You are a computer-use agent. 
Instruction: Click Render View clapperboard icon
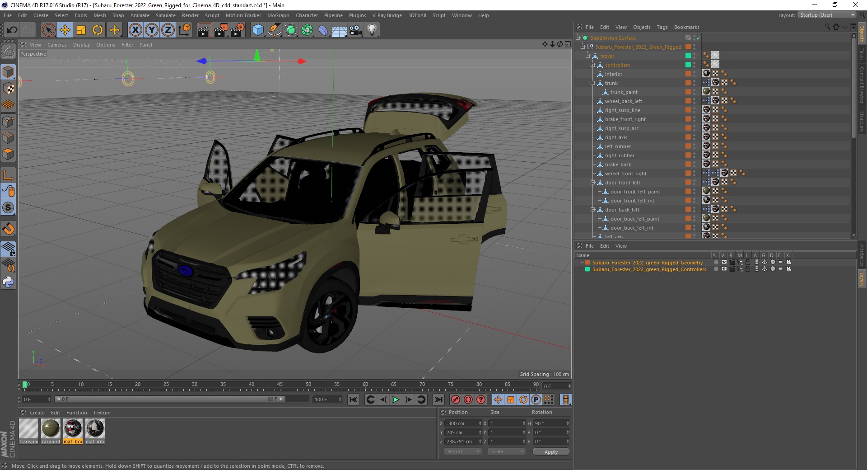coord(204,30)
